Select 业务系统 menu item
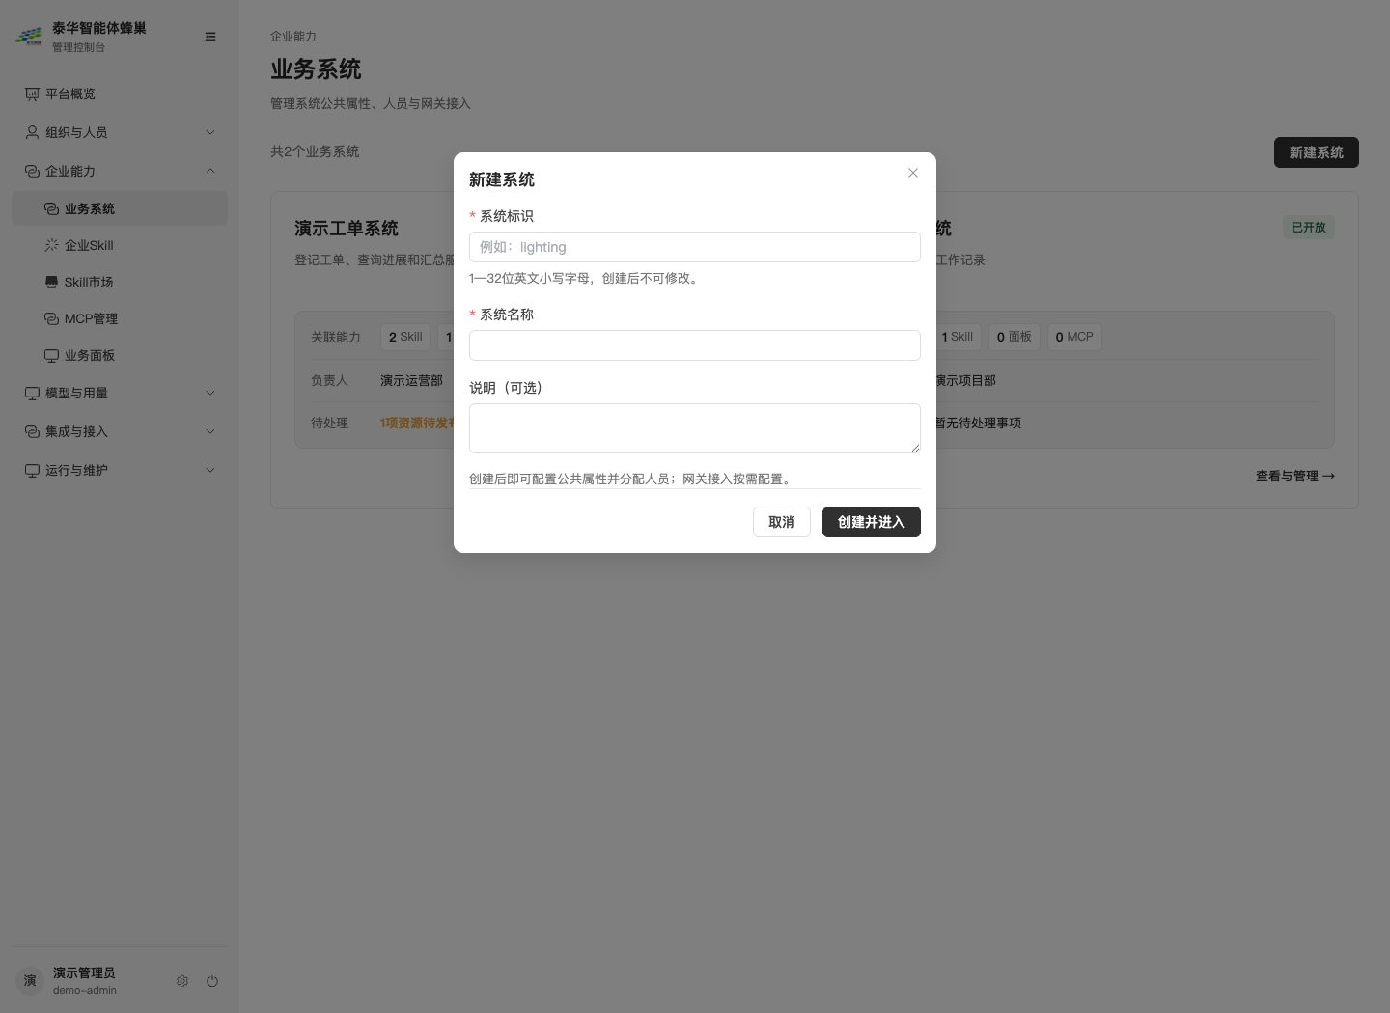 point(120,208)
